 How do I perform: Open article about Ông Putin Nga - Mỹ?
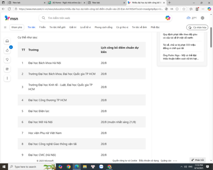181,57
